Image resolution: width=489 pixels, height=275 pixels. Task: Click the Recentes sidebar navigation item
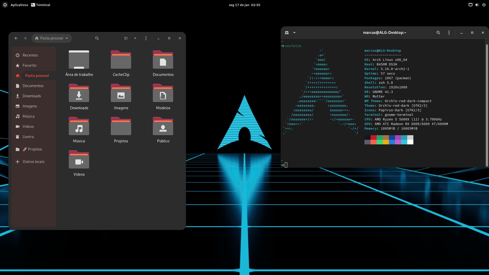(30, 55)
